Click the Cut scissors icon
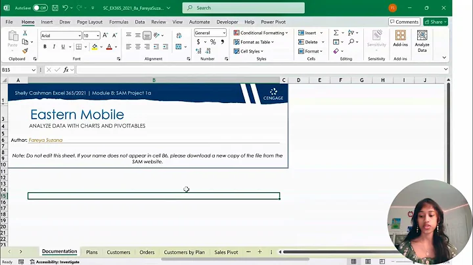 [25, 33]
